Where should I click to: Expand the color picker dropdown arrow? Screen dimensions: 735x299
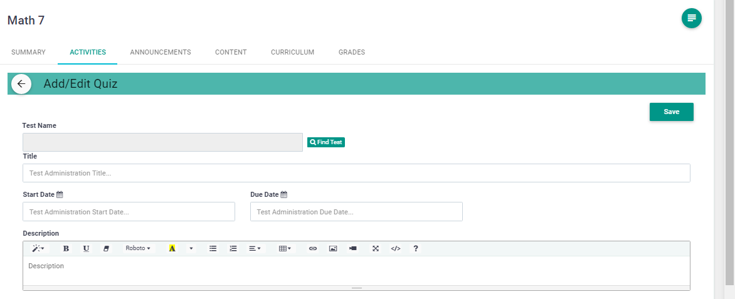pyautogui.click(x=191, y=248)
